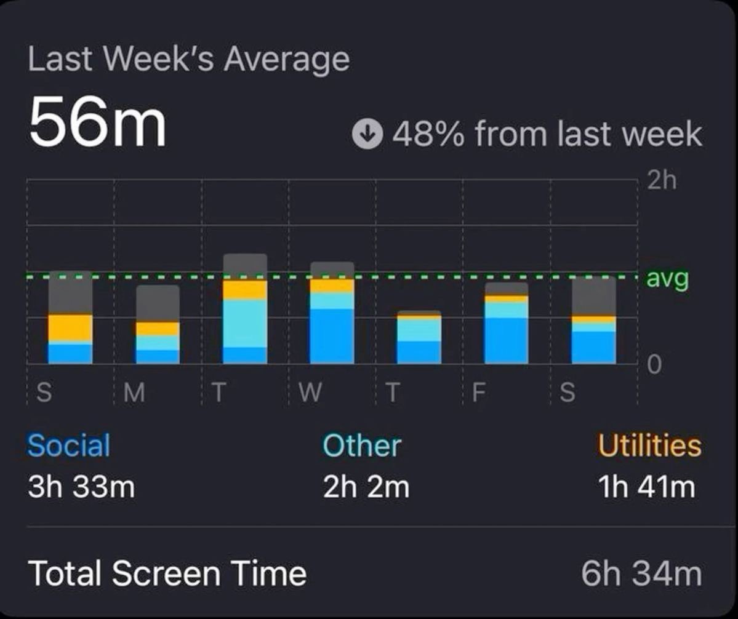
Task: Select Sunday's bar at chart start
Action: [x=70, y=317]
